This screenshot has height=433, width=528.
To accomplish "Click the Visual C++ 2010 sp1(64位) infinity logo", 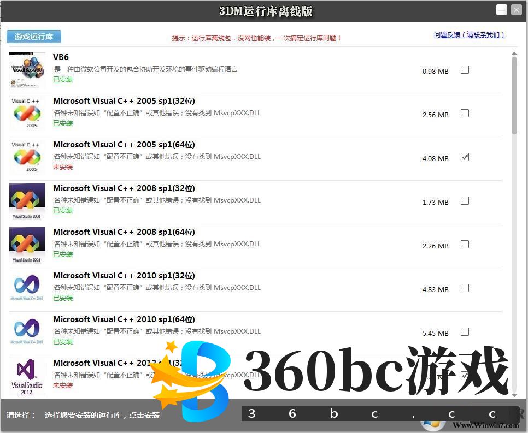I will point(27,332).
